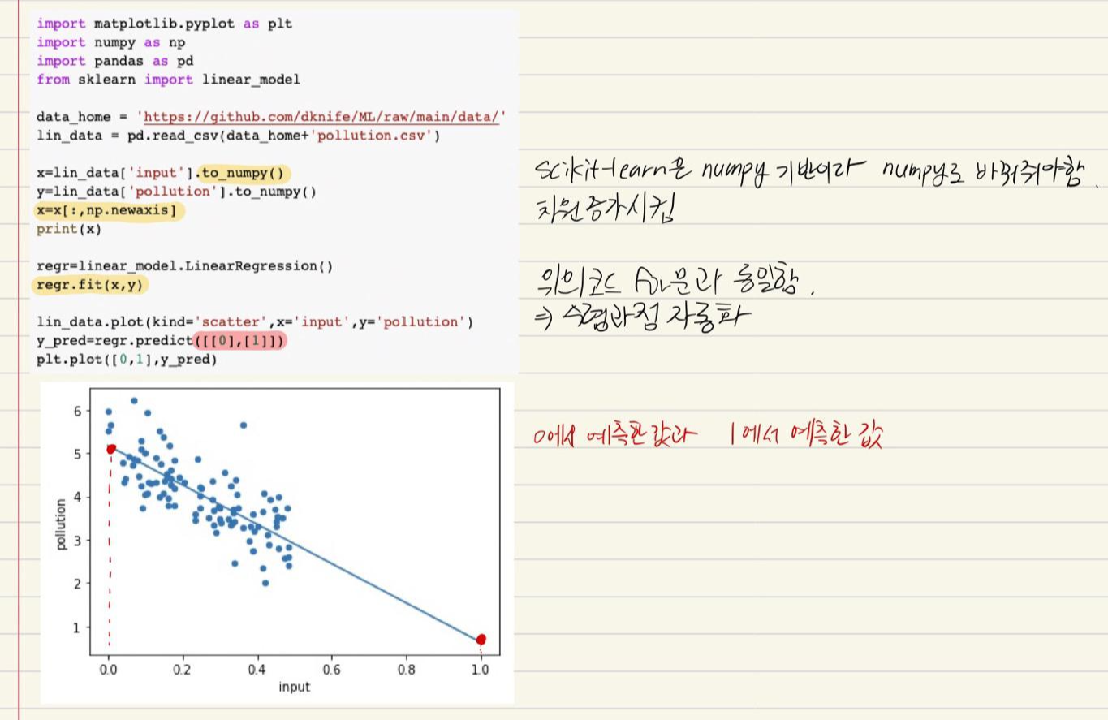Click the LinearRegression() assignment line

pyautogui.click(x=185, y=266)
